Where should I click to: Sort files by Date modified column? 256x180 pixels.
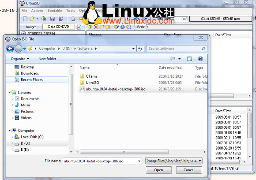(x=170, y=67)
